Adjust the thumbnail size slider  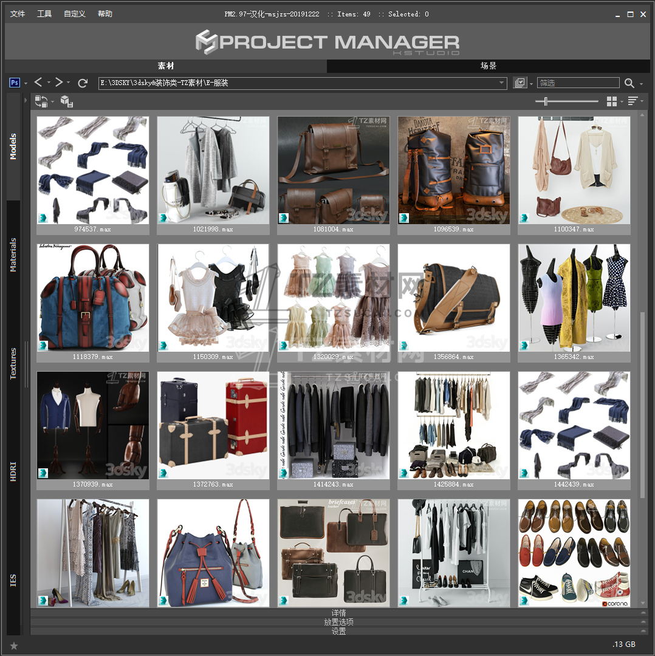point(546,101)
